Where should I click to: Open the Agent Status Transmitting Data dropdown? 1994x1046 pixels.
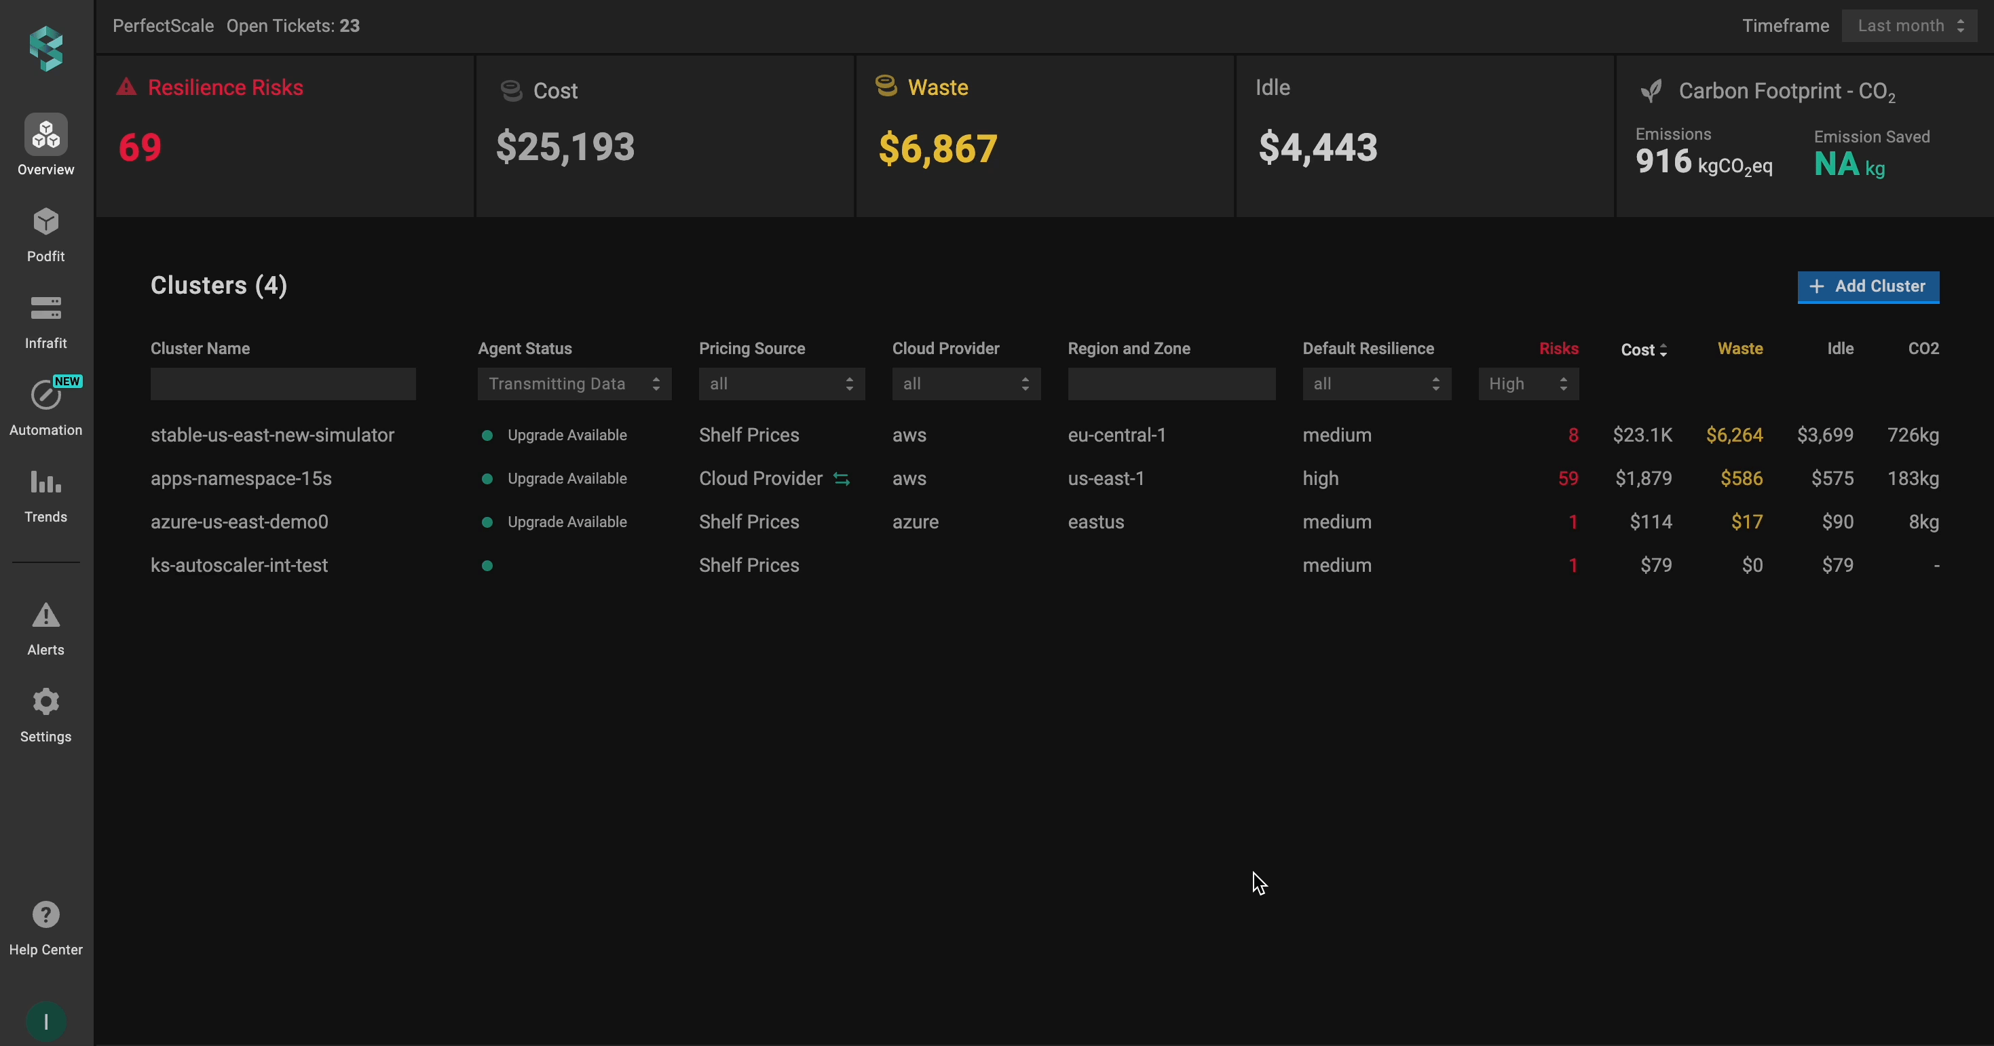(x=574, y=385)
